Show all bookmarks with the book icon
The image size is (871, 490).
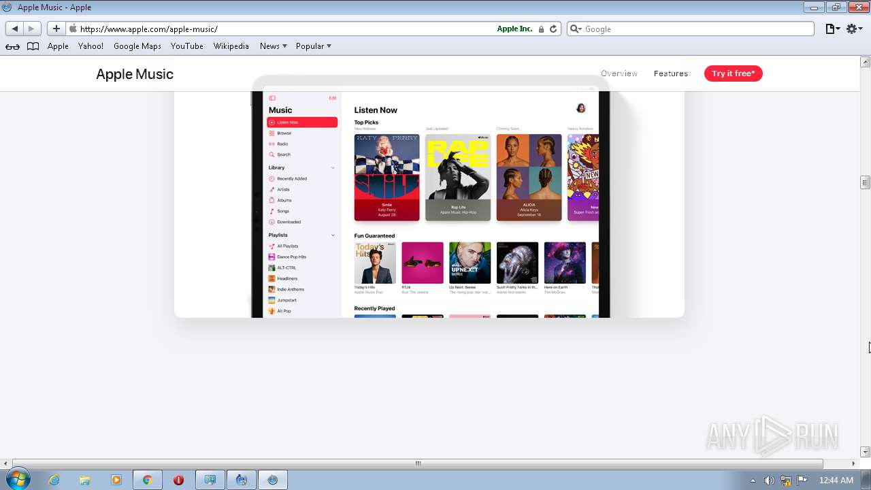tap(33, 46)
